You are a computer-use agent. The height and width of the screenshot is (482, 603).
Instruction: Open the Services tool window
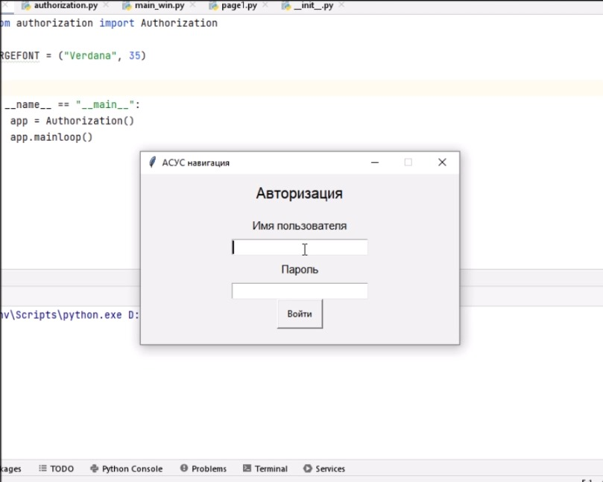pyautogui.click(x=329, y=469)
